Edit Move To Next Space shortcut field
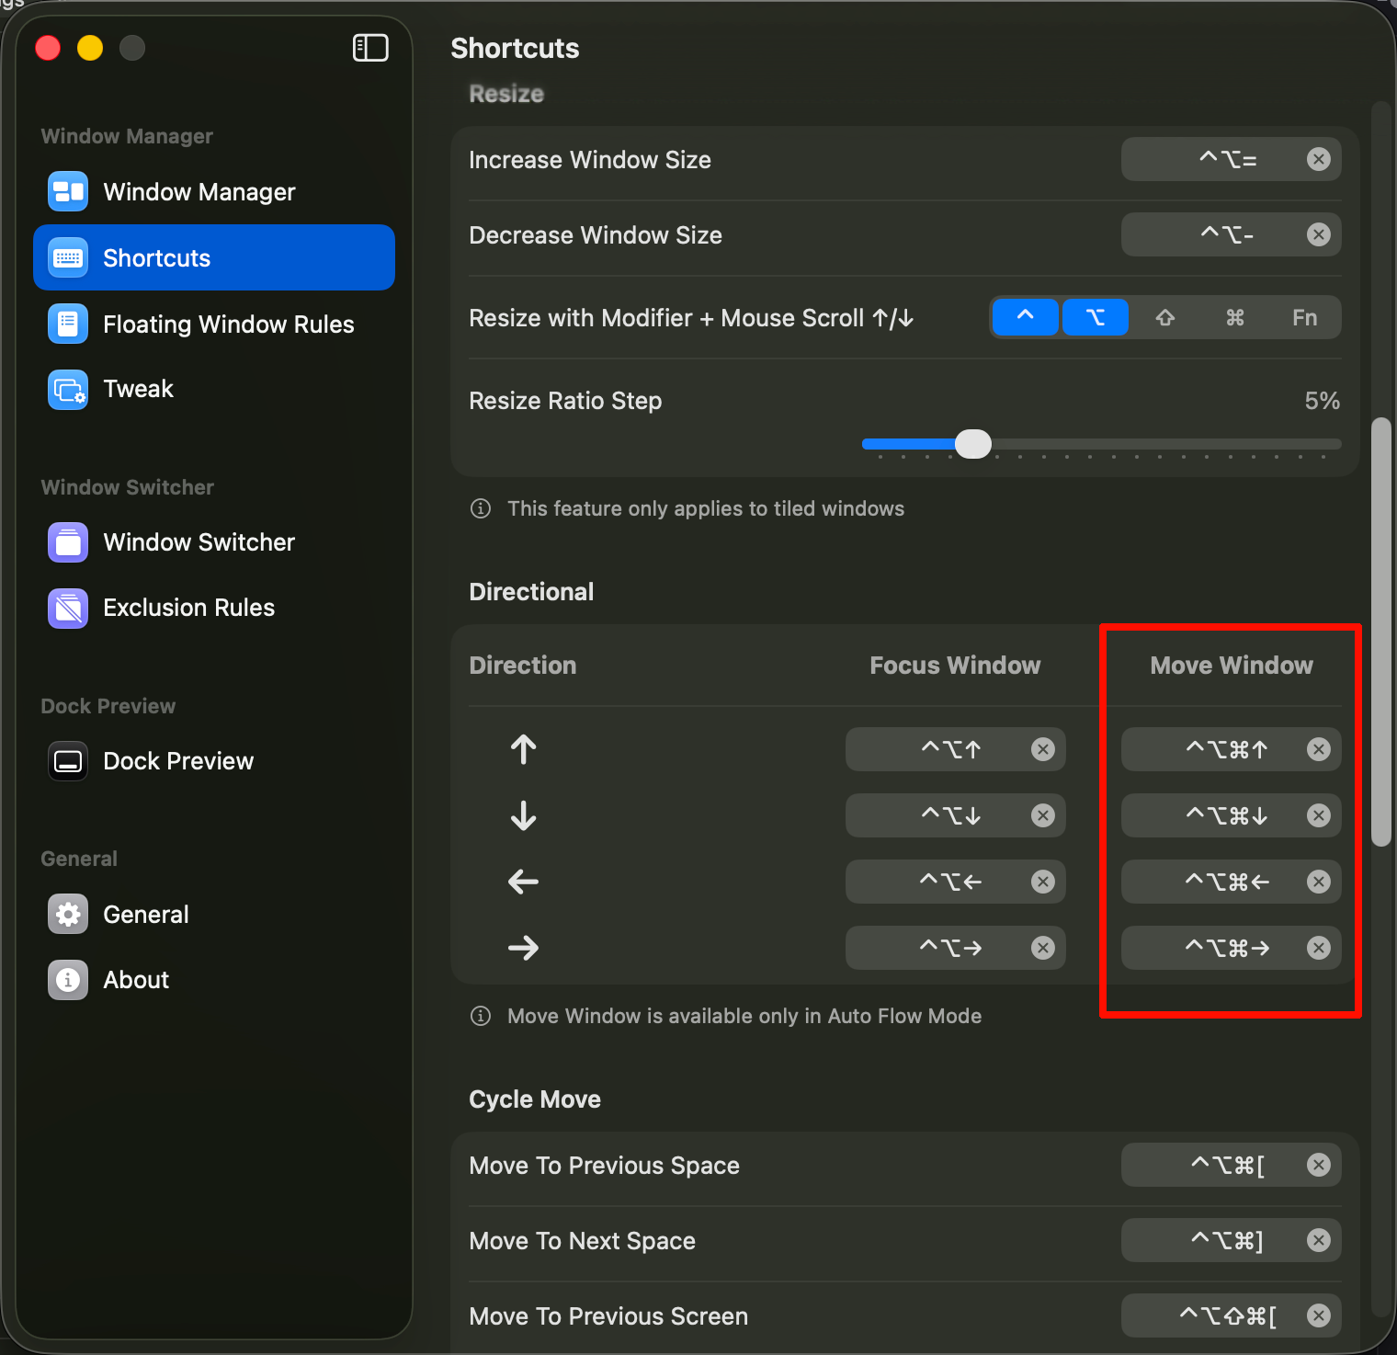 (x=1232, y=1240)
